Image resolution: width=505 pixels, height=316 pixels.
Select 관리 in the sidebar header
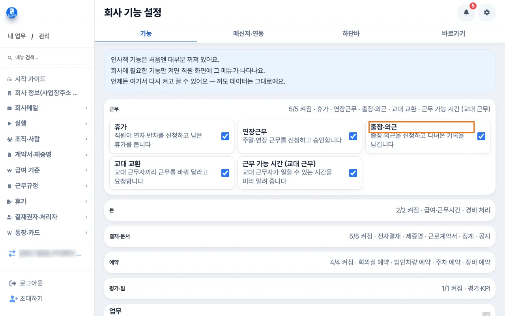[x=44, y=36]
